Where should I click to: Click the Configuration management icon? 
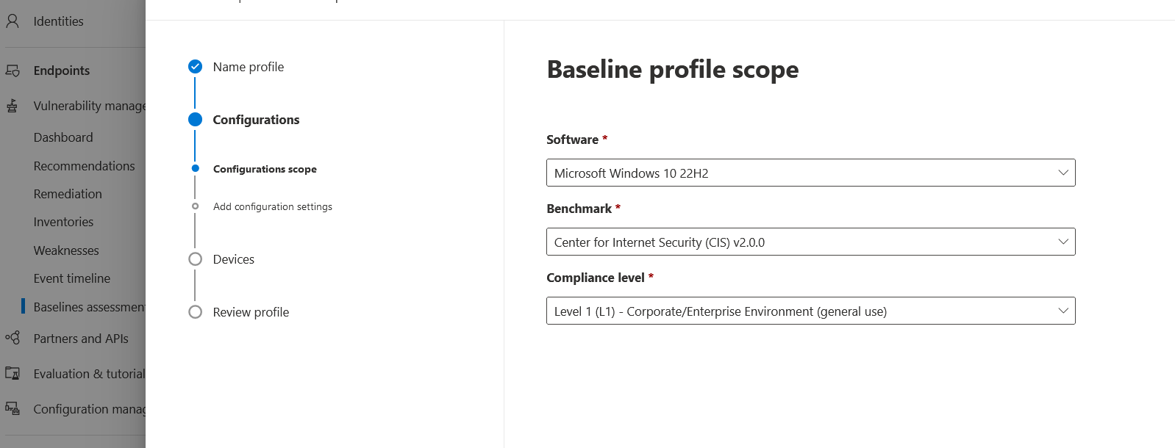12,408
